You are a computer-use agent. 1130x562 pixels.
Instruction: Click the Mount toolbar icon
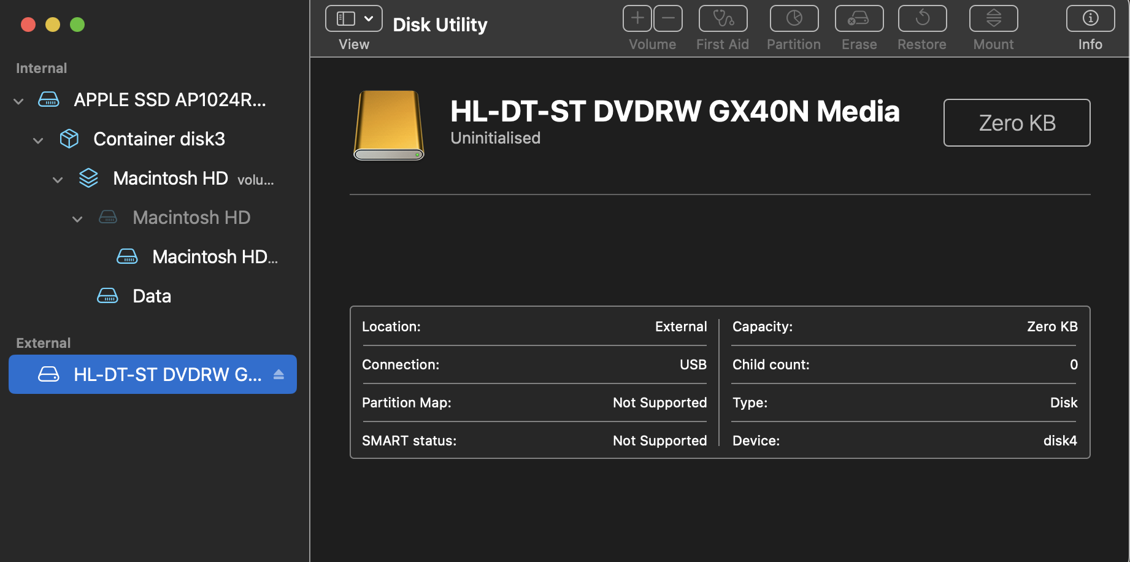pyautogui.click(x=994, y=18)
